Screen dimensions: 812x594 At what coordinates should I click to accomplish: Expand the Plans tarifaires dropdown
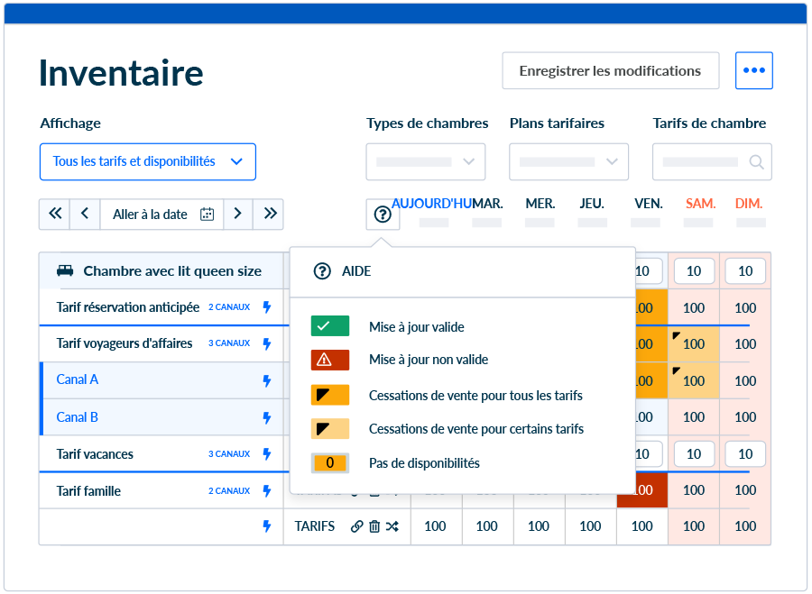[568, 162]
